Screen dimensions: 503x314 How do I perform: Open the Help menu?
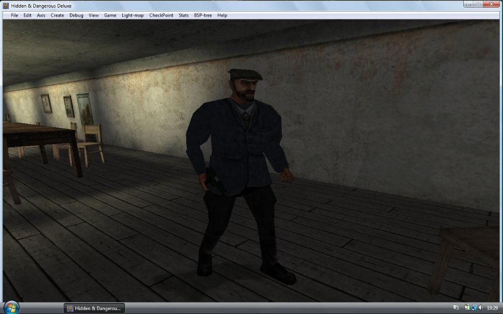pos(222,16)
